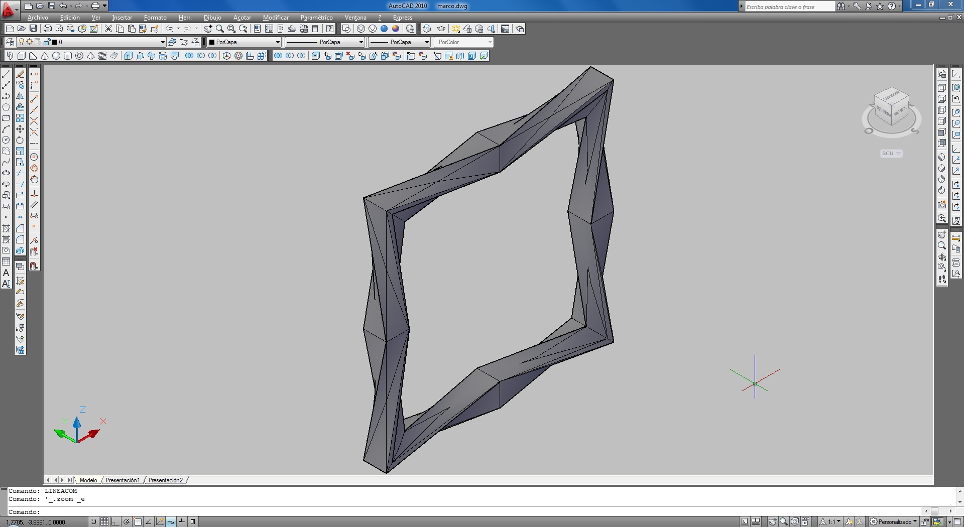Toggle Lineweight display in status bar
The height and width of the screenshot is (527, 964).
(182, 521)
